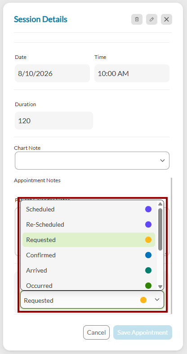Image resolution: width=187 pixels, height=354 pixels.
Task: Choose the Re-Scheduled status option
Action: 89,224
